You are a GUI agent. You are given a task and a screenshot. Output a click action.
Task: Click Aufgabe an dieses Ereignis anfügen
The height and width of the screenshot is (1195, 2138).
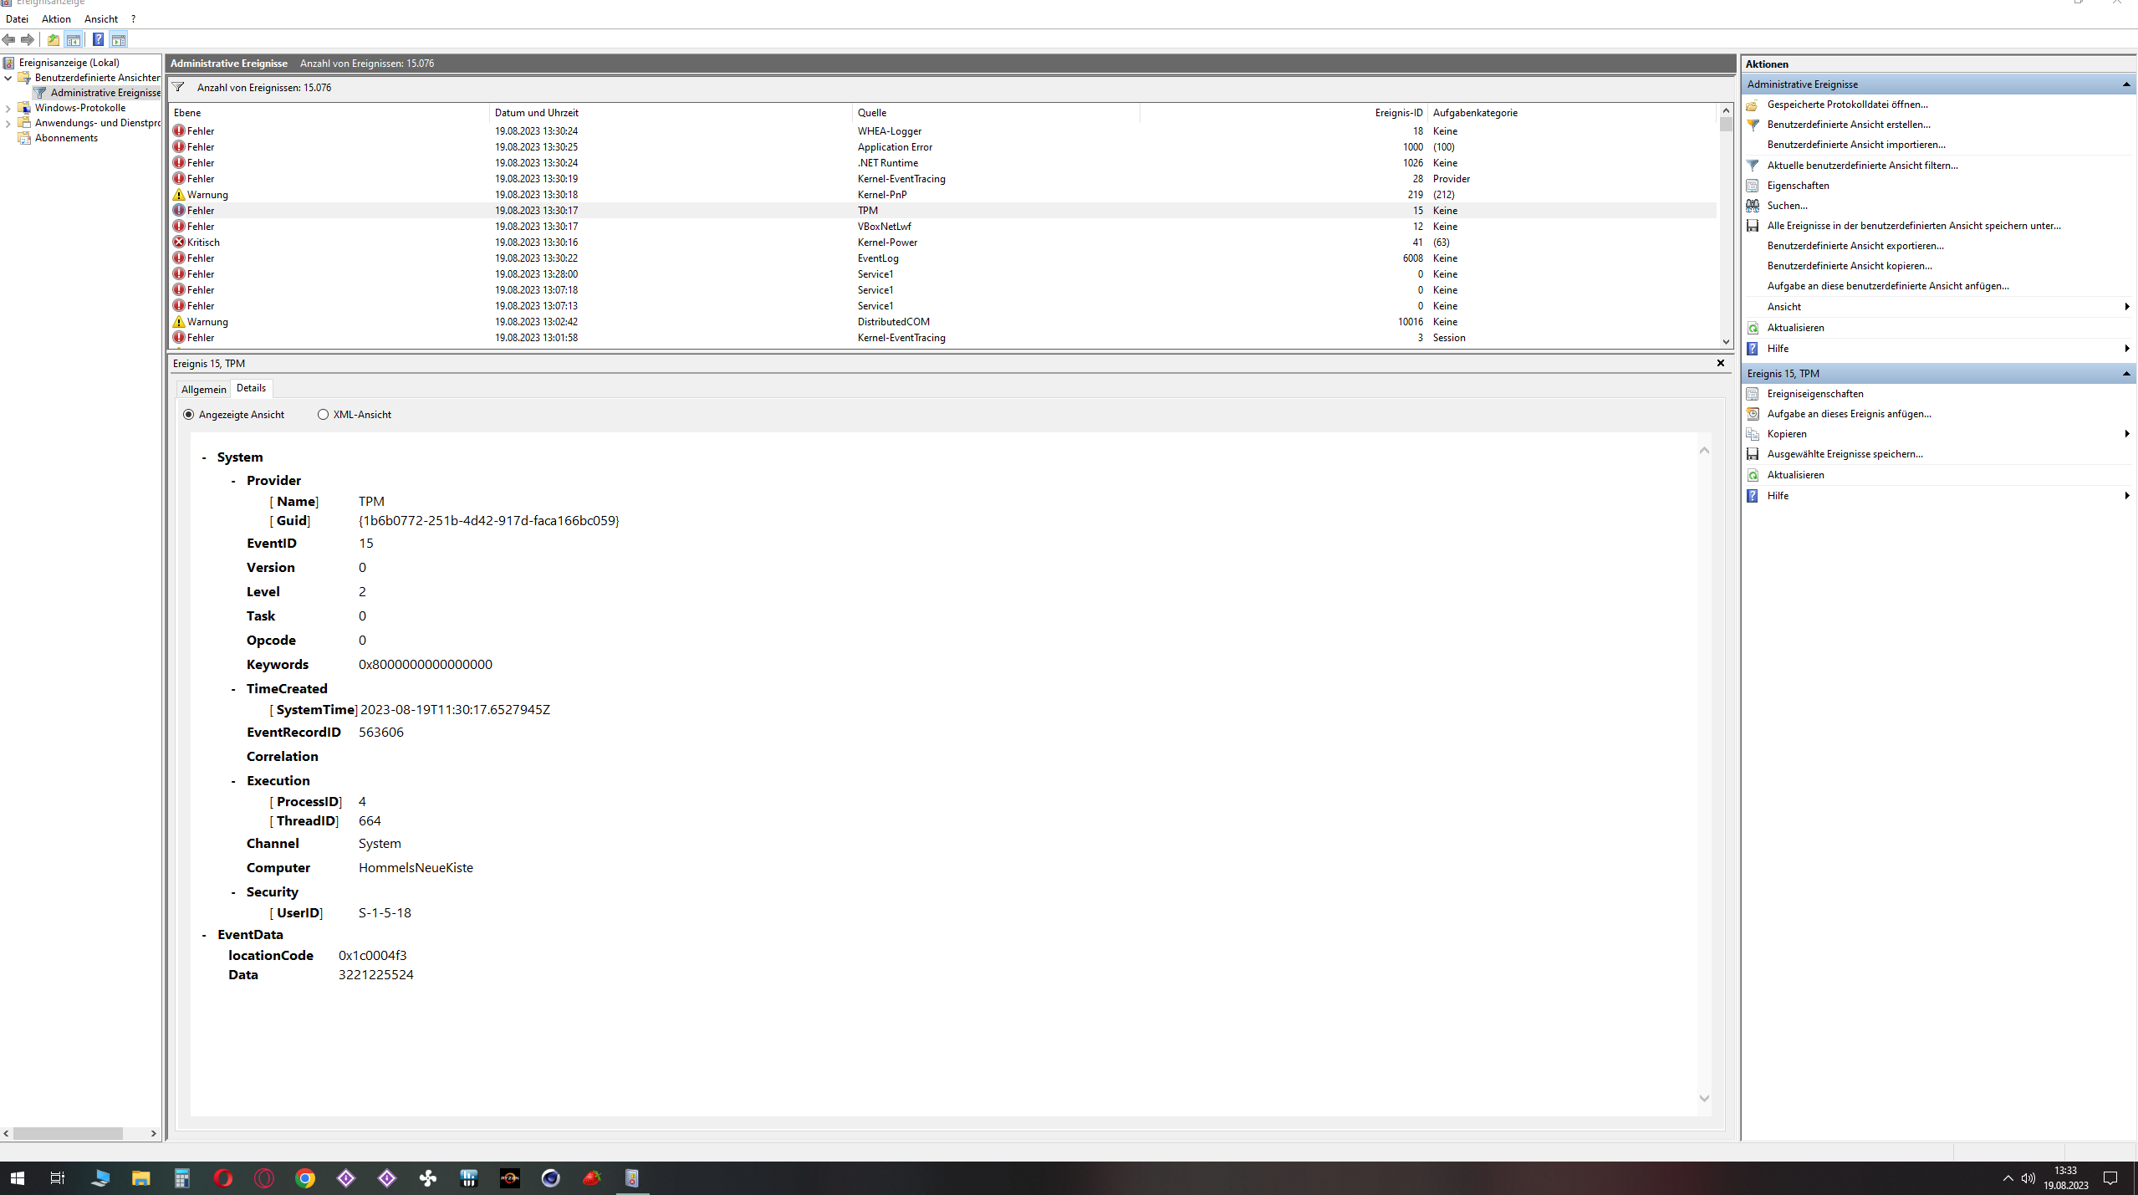pyautogui.click(x=1849, y=414)
